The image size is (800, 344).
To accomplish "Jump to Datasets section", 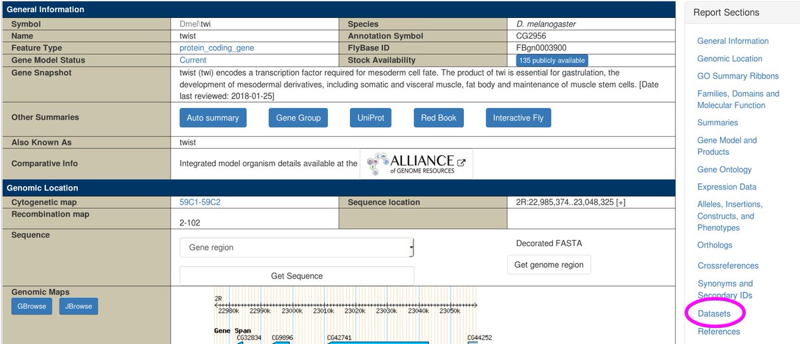I will point(714,313).
